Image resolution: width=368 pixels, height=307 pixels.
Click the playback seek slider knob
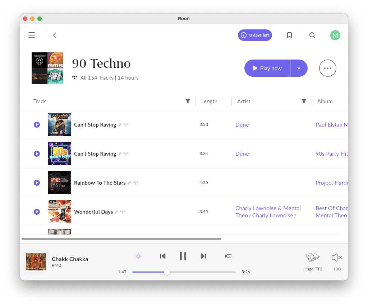coord(167,272)
